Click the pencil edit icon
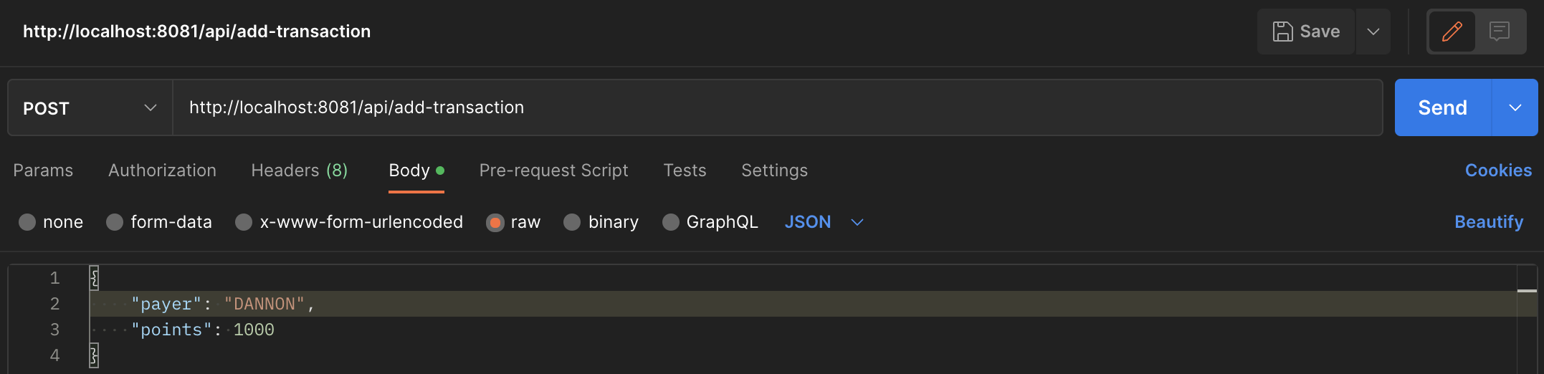The width and height of the screenshot is (1544, 374). [1452, 32]
